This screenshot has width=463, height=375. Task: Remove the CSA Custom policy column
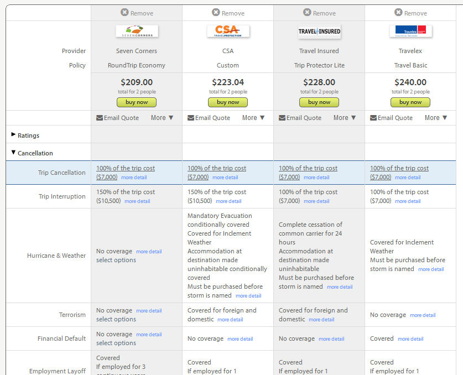click(x=228, y=13)
